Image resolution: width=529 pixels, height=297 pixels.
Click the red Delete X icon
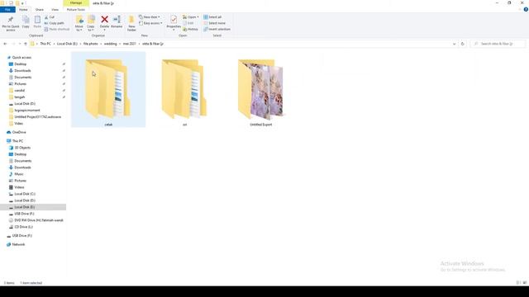coord(105,20)
